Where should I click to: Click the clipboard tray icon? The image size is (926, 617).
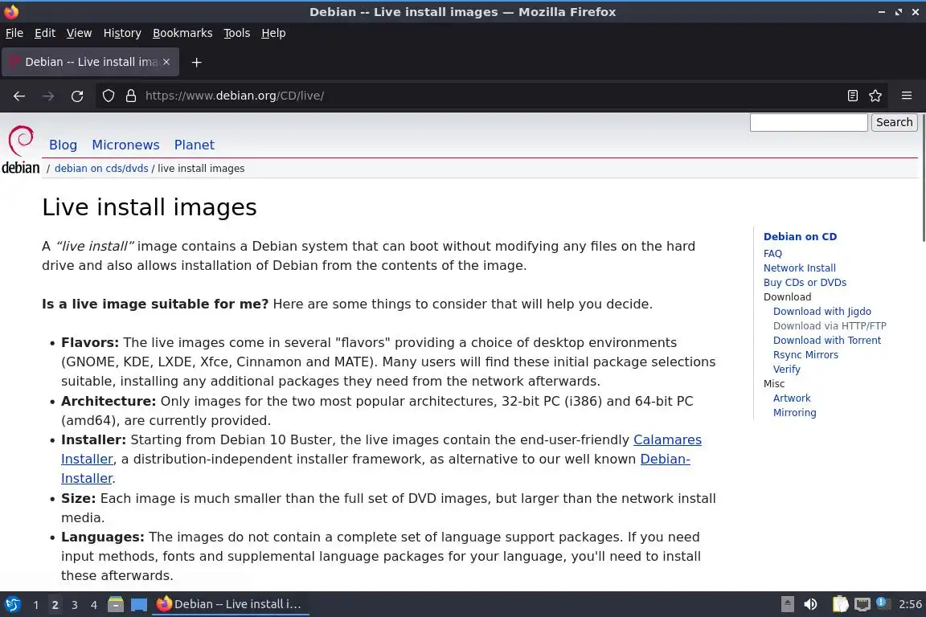click(x=840, y=604)
